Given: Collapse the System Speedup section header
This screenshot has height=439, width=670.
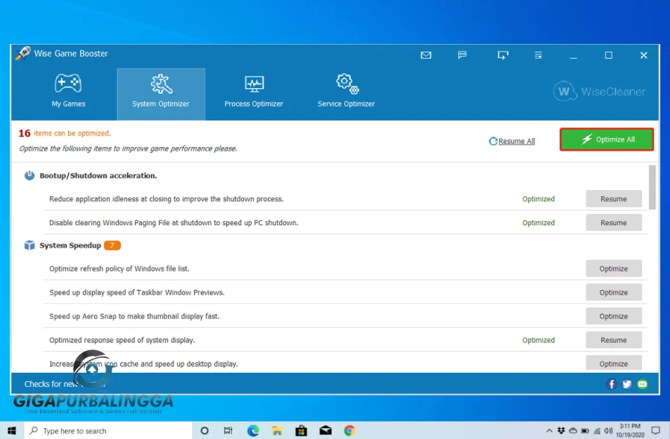Looking at the screenshot, I should coord(70,246).
